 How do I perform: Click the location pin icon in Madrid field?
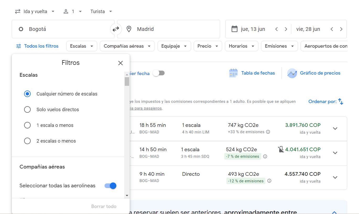click(x=129, y=29)
